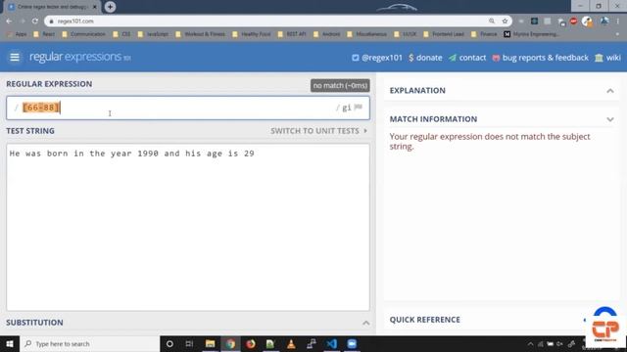Click the zoom magnifier icon in address bar
The height and width of the screenshot is (352, 627).
click(492, 22)
